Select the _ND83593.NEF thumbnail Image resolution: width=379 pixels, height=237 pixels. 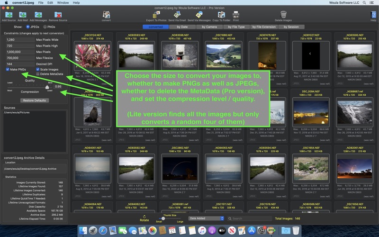click(x=136, y=56)
